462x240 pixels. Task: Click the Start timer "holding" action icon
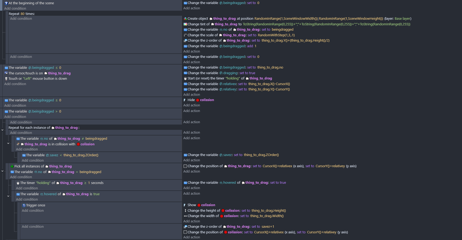click(x=185, y=78)
